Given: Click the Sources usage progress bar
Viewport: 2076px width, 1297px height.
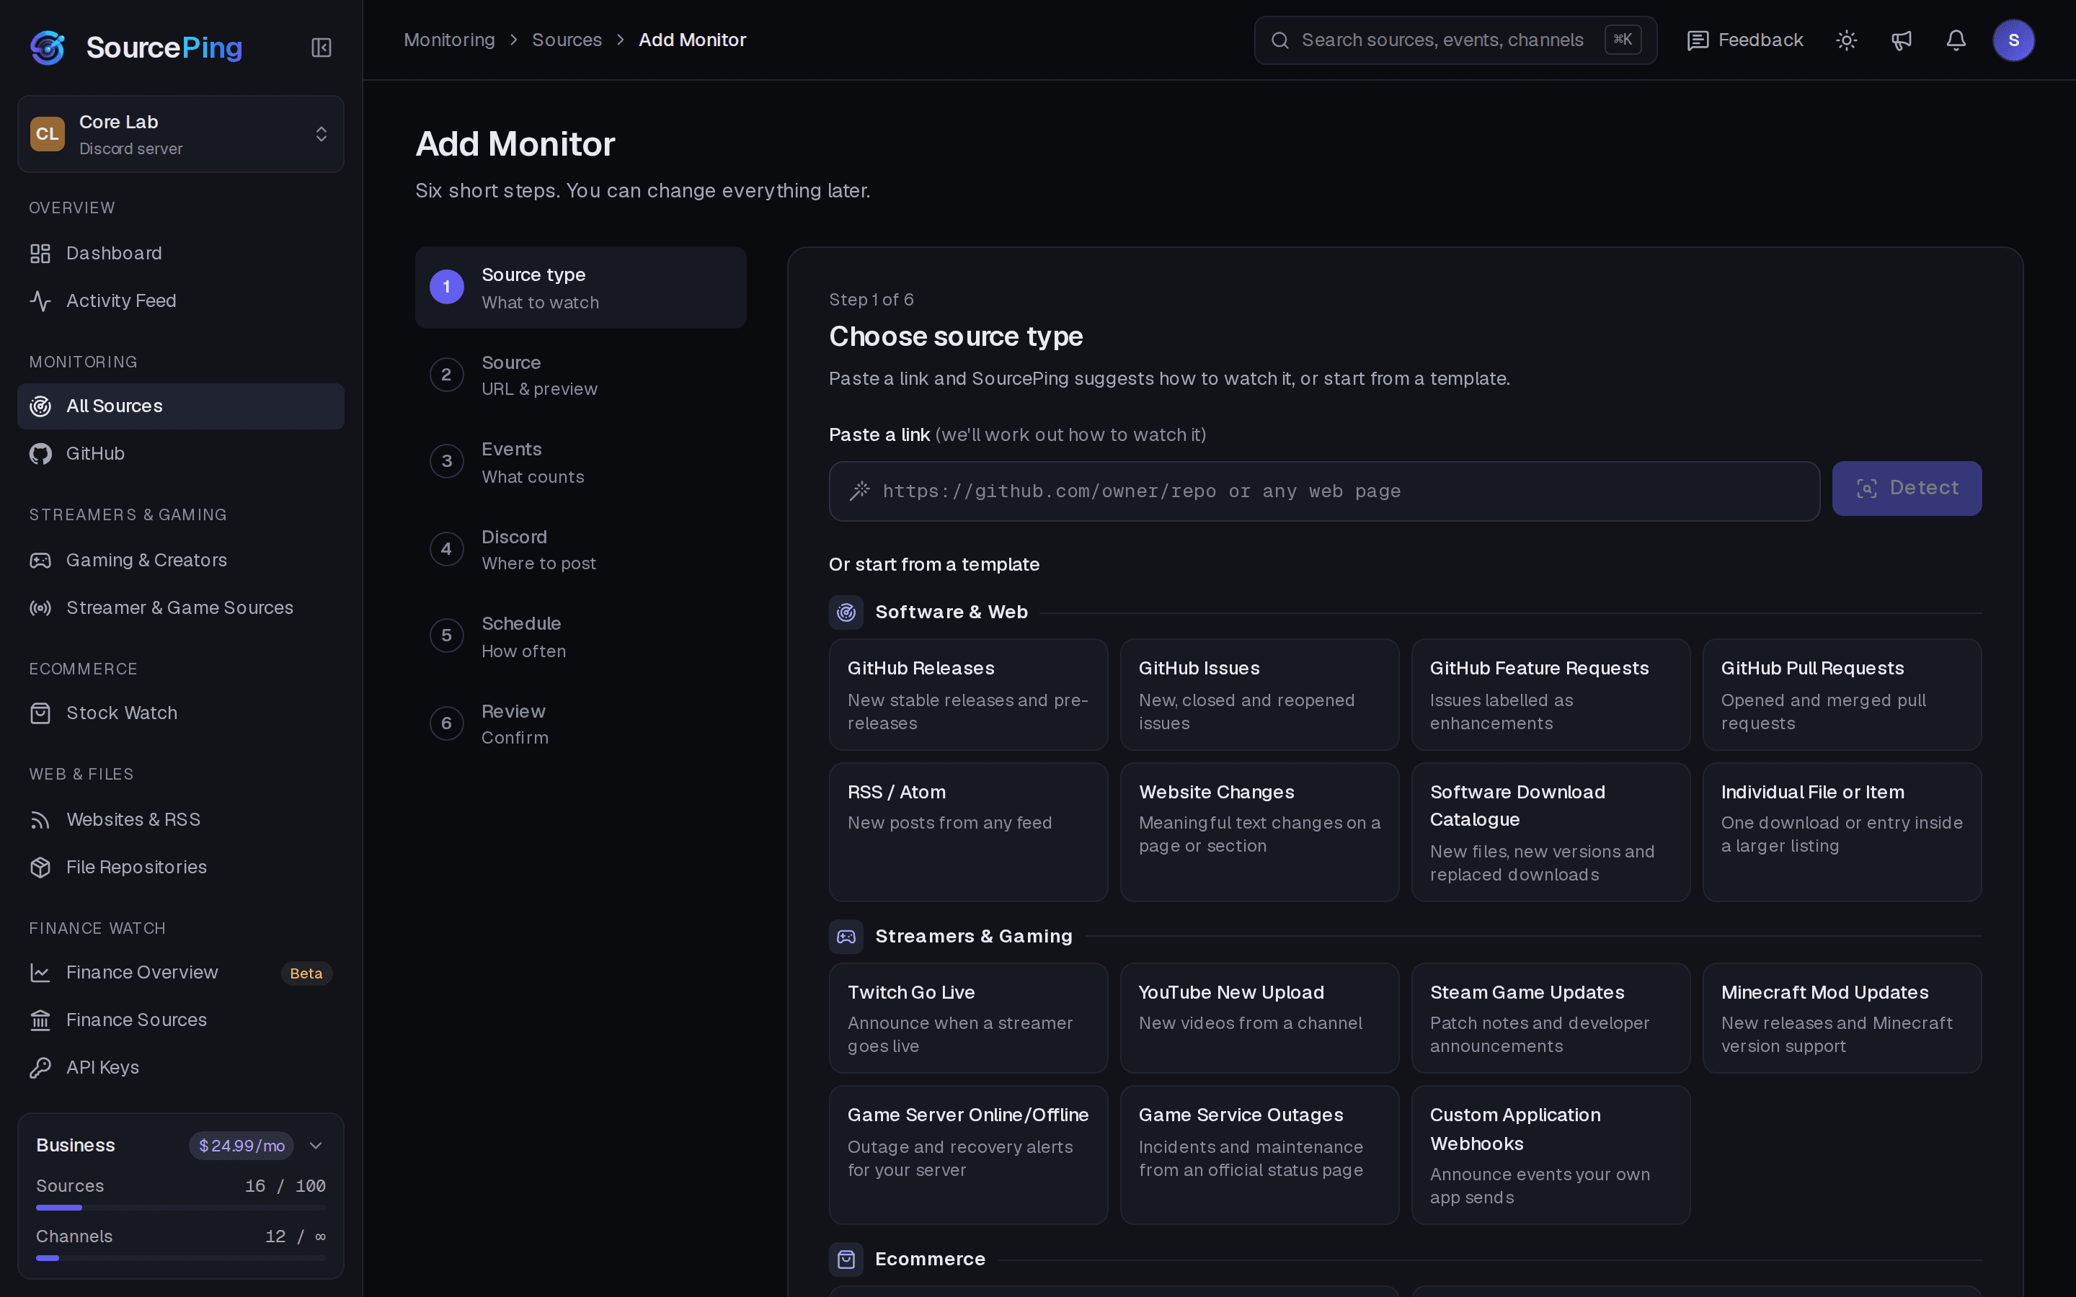Looking at the screenshot, I should tap(181, 1208).
